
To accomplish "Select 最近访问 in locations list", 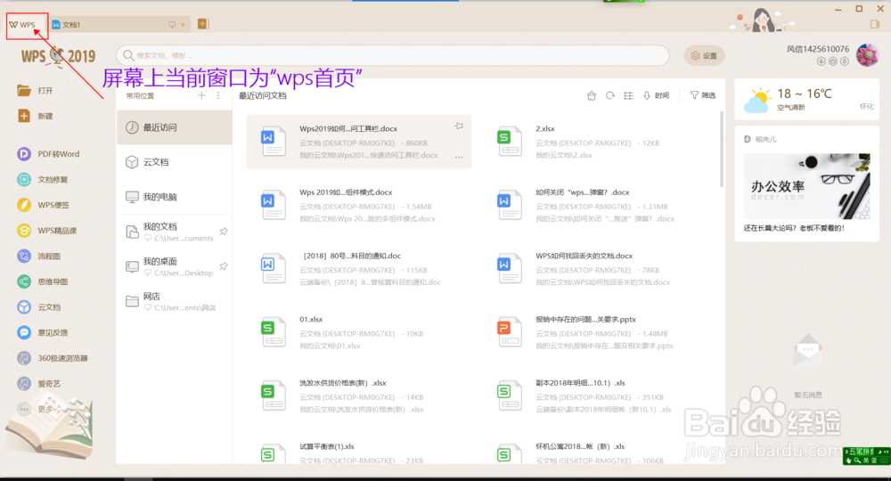I will point(175,127).
